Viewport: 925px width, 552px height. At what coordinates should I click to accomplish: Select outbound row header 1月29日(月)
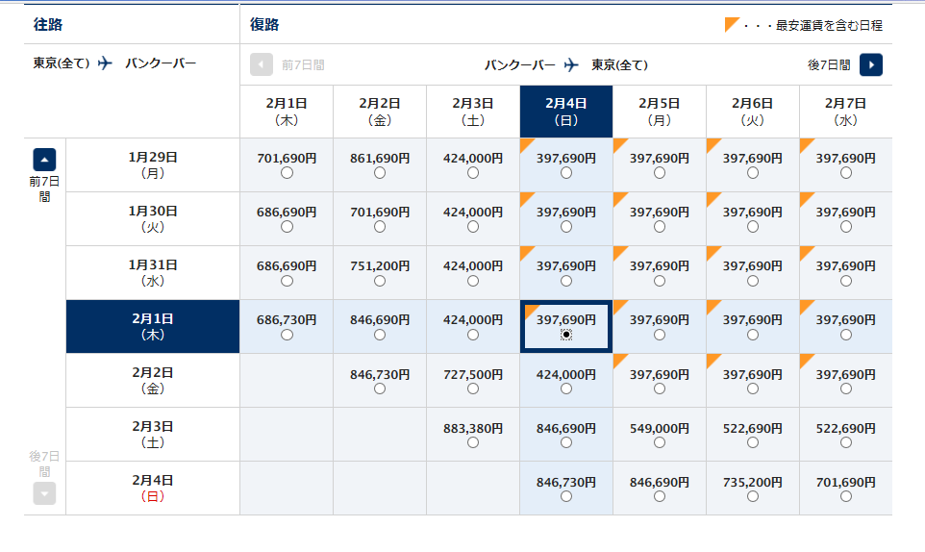153,165
